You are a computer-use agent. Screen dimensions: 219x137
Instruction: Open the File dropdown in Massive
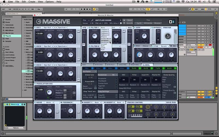(x=86, y=20)
